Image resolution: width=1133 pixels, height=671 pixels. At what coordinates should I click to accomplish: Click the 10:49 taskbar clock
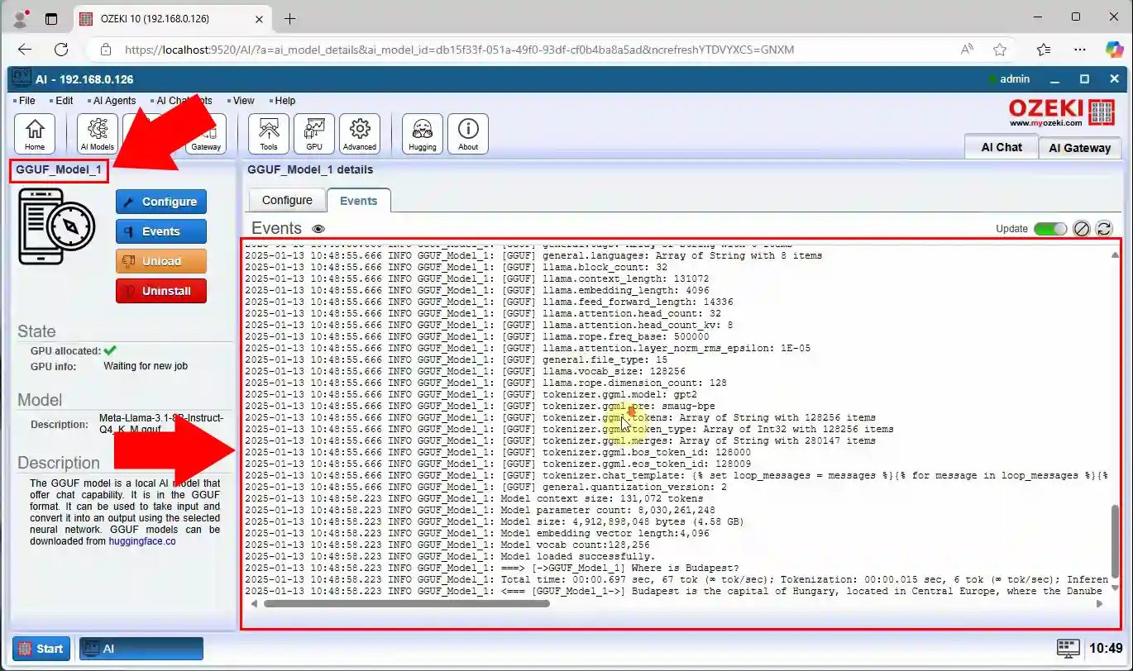click(1105, 649)
